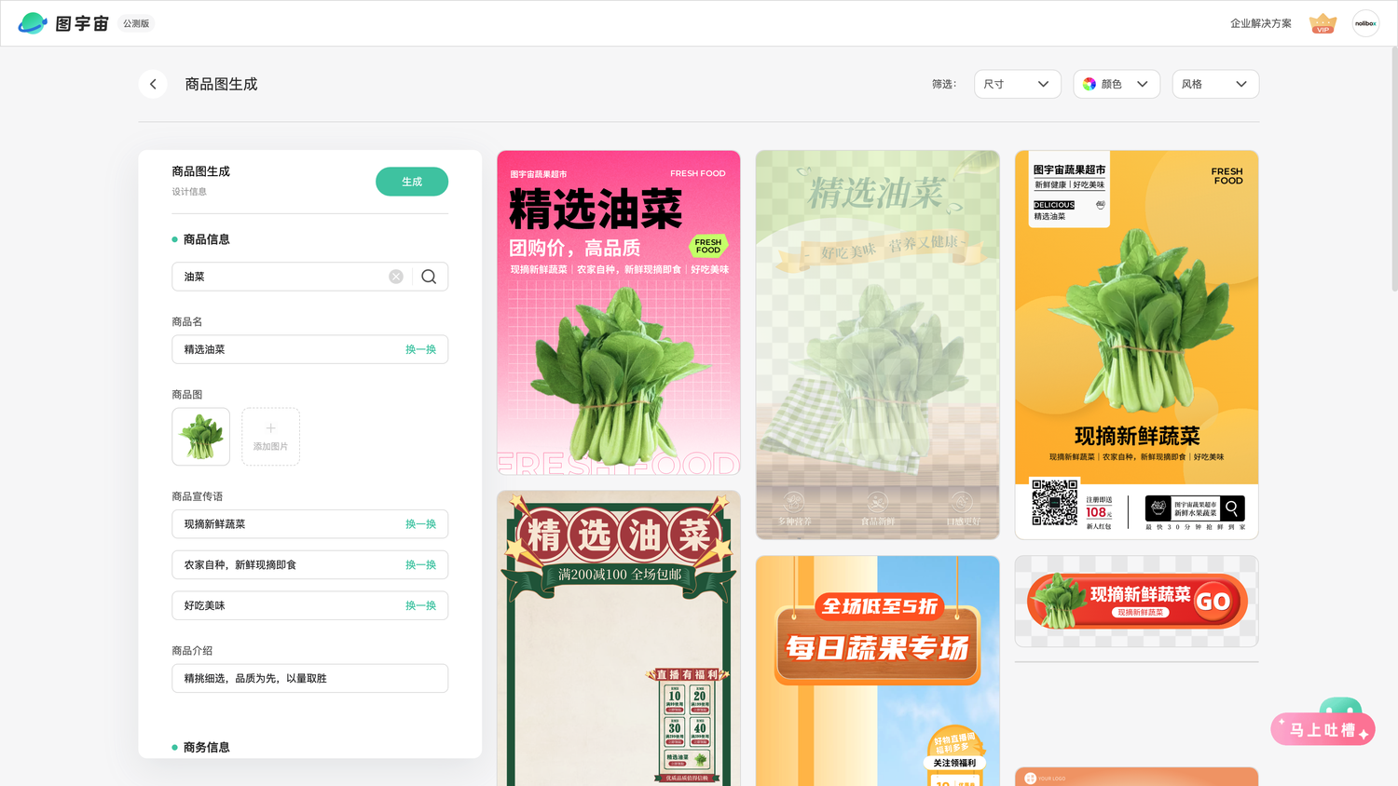Click the 公测版 beta badge
Screen dimensions: 1398x786
click(136, 23)
